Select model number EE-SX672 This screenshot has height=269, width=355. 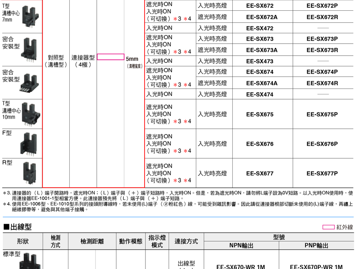260,6
